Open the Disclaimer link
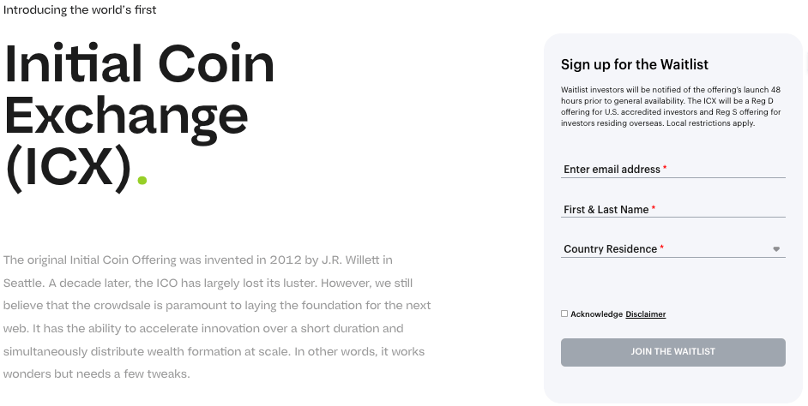The height and width of the screenshot is (406, 808). coord(645,314)
